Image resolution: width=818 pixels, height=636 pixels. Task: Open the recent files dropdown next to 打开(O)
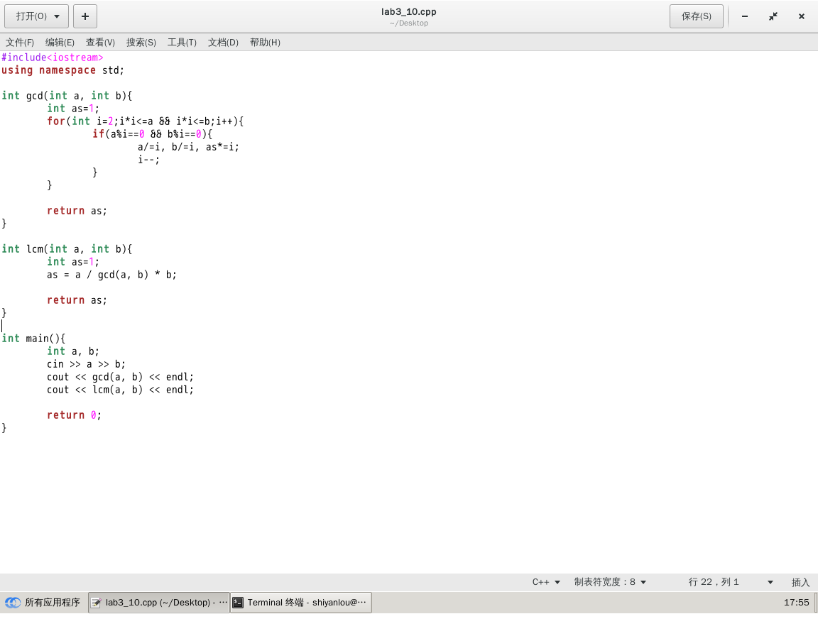(x=57, y=16)
